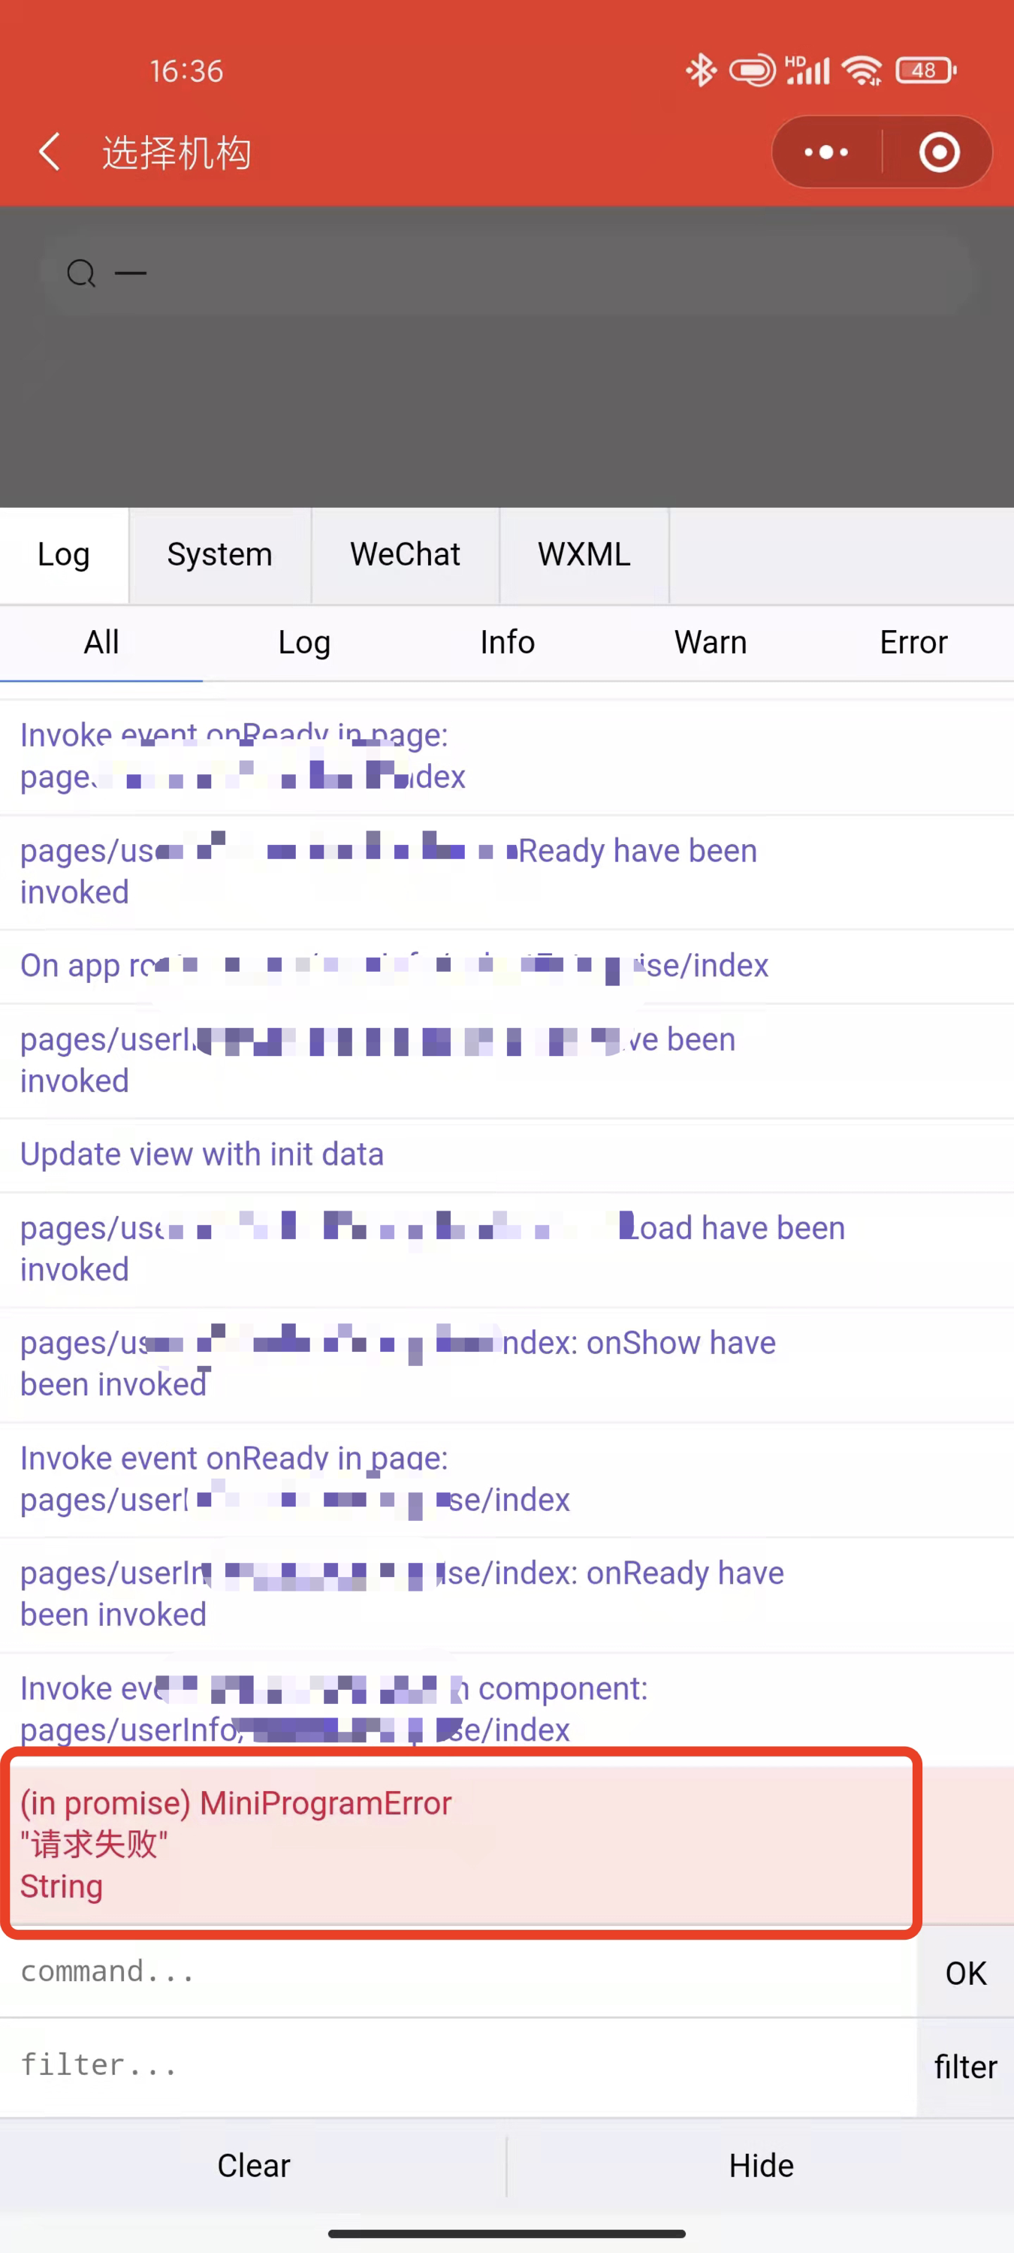
Task: Open the WXML tab
Action: [x=584, y=554]
